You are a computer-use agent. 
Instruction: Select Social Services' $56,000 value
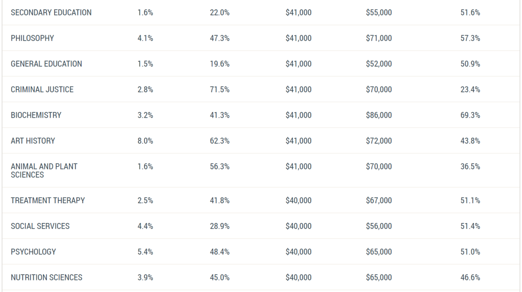click(x=379, y=226)
